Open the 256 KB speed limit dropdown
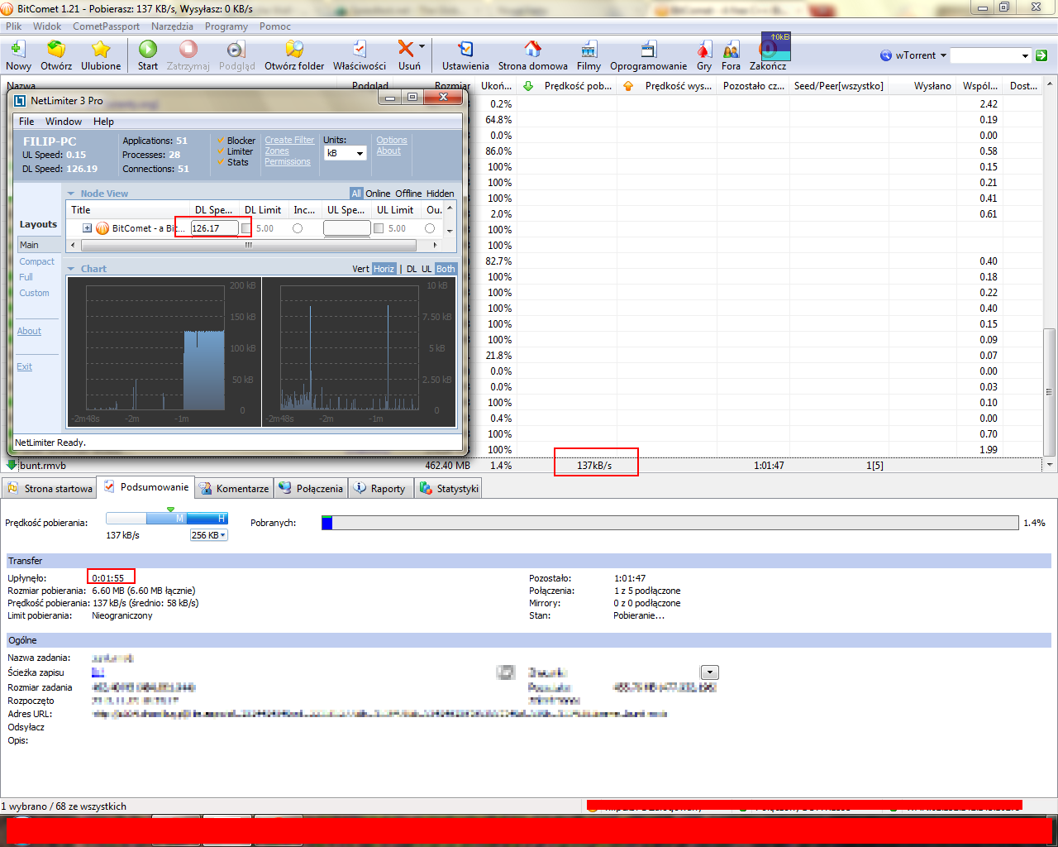The image size is (1058, 847). [x=208, y=535]
